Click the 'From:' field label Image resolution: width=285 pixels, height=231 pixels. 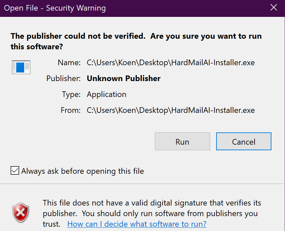(71, 110)
